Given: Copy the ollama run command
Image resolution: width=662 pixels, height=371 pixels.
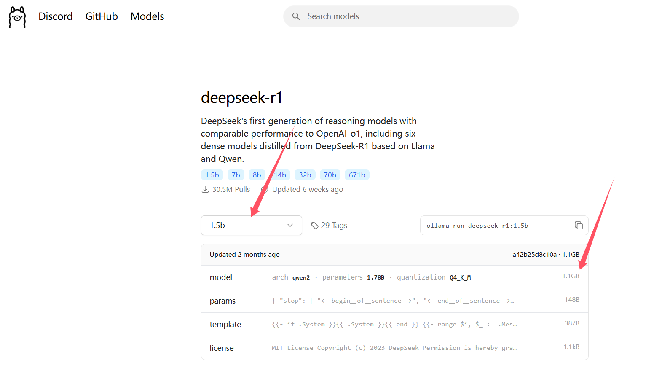Looking at the screenshot, I should pos(579,226).
